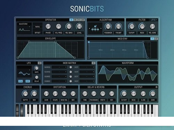Open the first Mod Matrix Source dropdown

[x=59, y=67]
